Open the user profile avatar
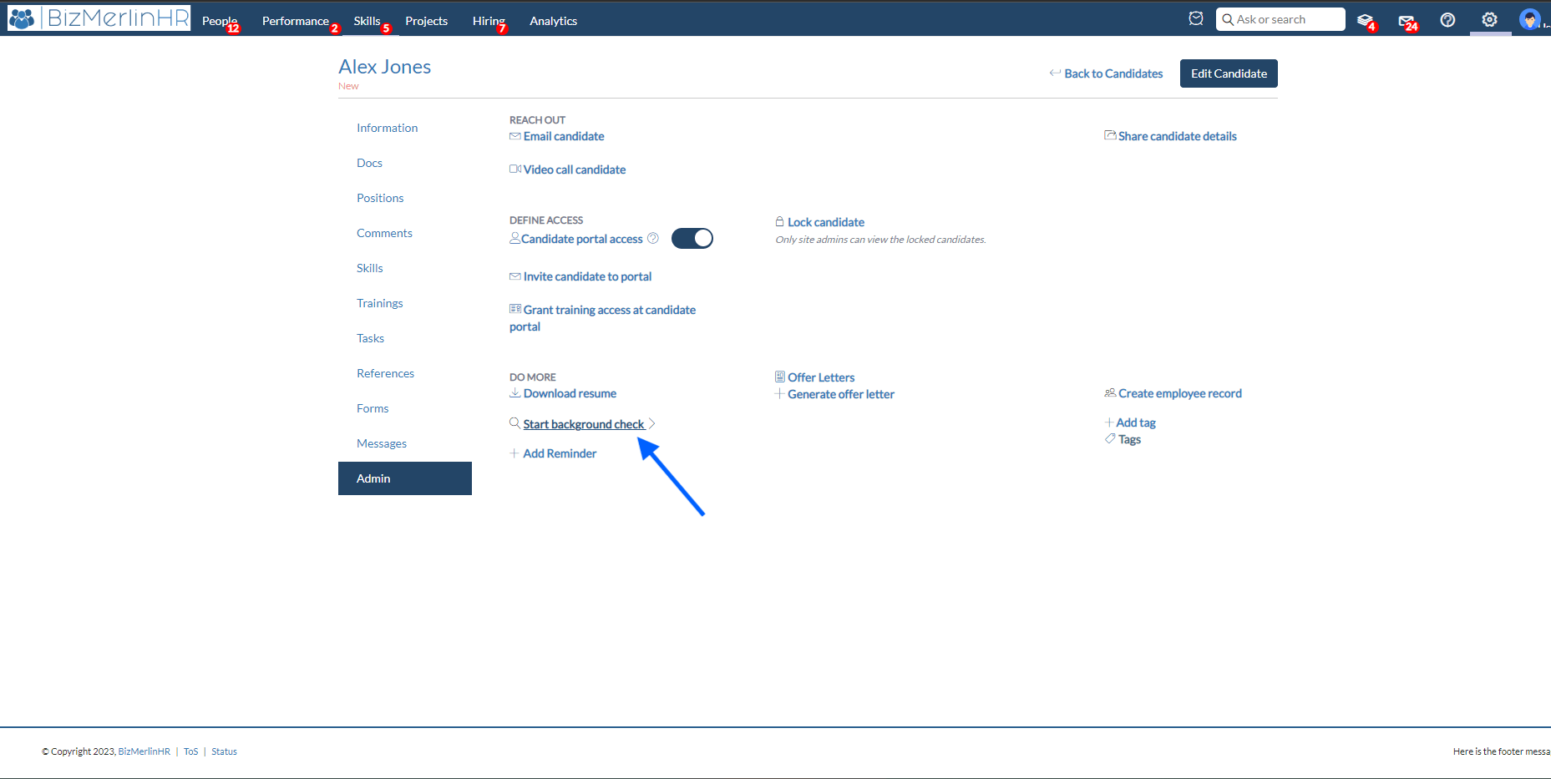The height and width of the screenshot is (779, 1551). [1529, 19]
